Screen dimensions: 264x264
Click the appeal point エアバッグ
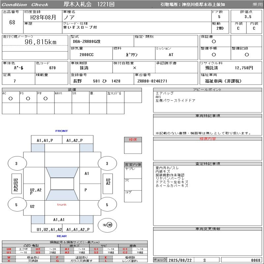(164, 93)
